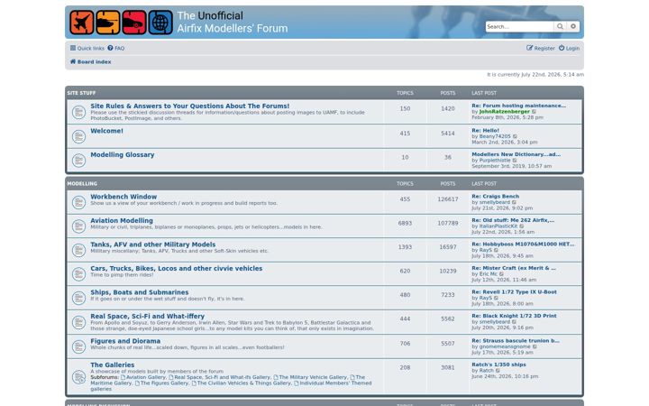View latest post icon beside Eric Mc
The width and height of the screenshot is (649, 406).
click(x=501, y=274)
